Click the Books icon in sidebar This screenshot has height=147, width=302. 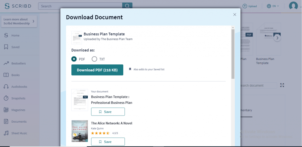pos(6,75)
